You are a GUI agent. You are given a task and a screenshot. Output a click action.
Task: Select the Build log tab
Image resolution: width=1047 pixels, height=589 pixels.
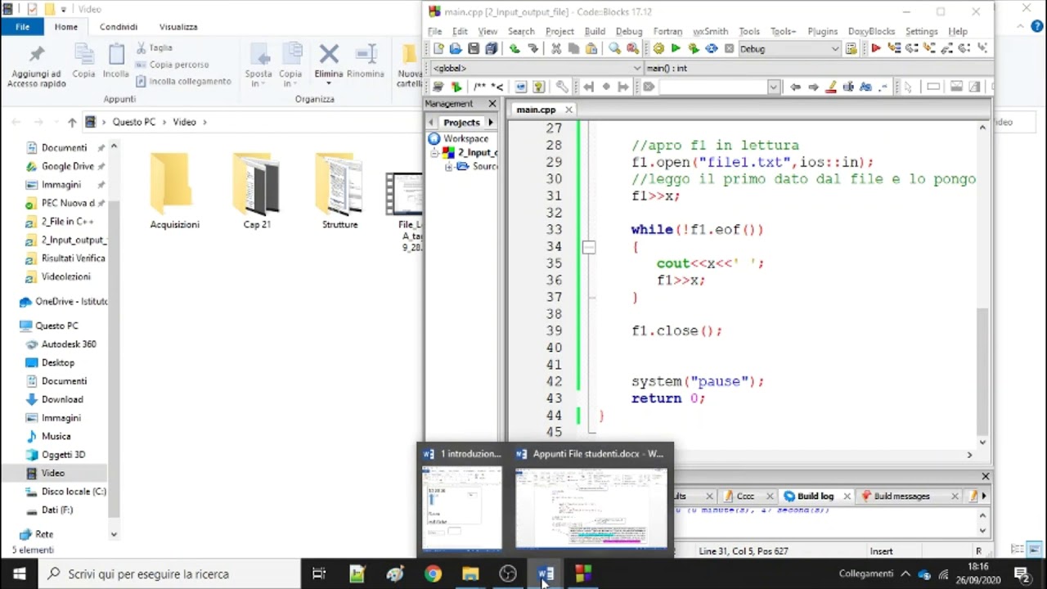tap(816, 496)
